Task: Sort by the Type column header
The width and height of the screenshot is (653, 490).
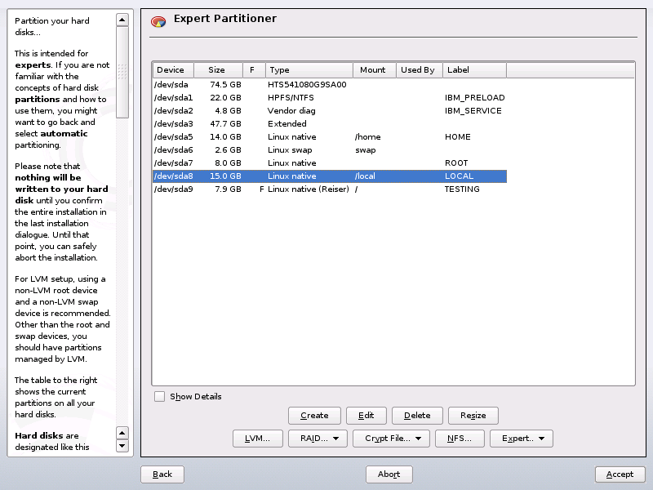Action: tap(309, 70)
